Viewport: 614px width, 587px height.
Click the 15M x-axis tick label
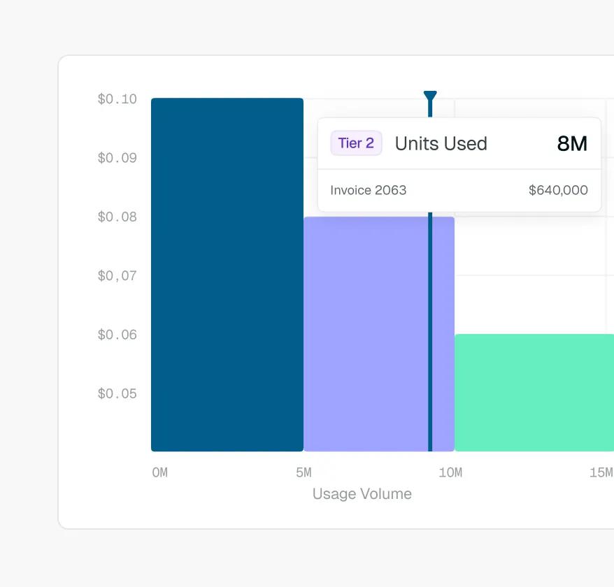click(x=601, y=472)
